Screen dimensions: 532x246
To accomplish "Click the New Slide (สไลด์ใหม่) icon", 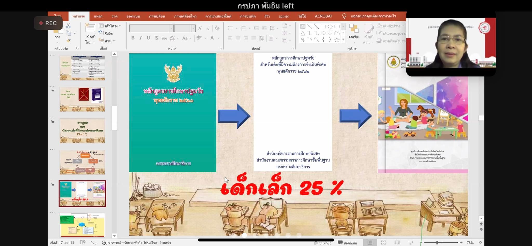I will 90,28.
